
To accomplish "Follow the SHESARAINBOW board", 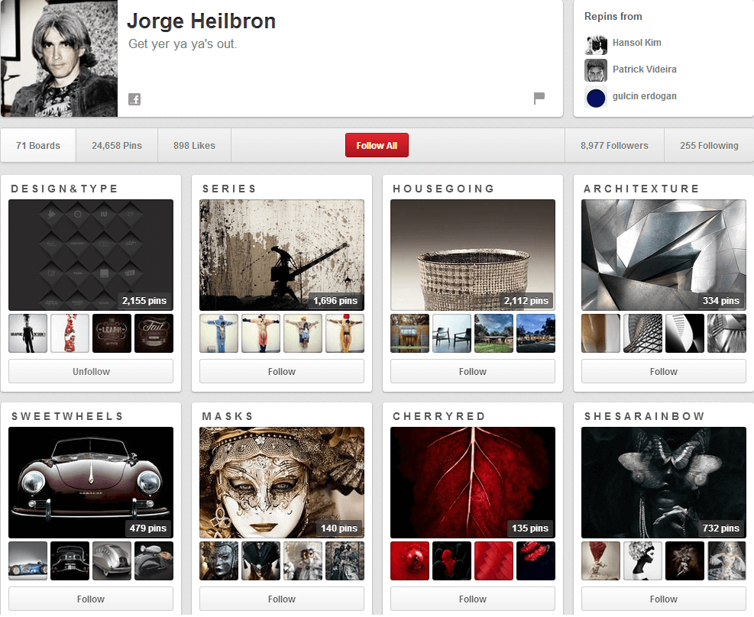I will pos(663,599).
